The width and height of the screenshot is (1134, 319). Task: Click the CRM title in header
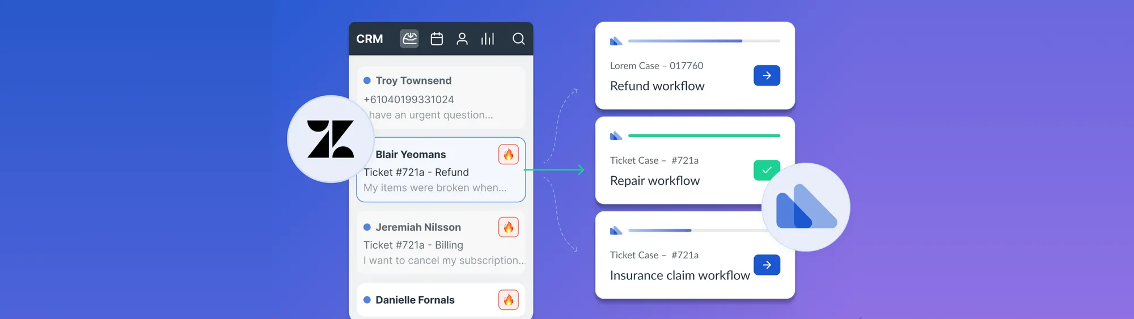(x=370, y=39)
